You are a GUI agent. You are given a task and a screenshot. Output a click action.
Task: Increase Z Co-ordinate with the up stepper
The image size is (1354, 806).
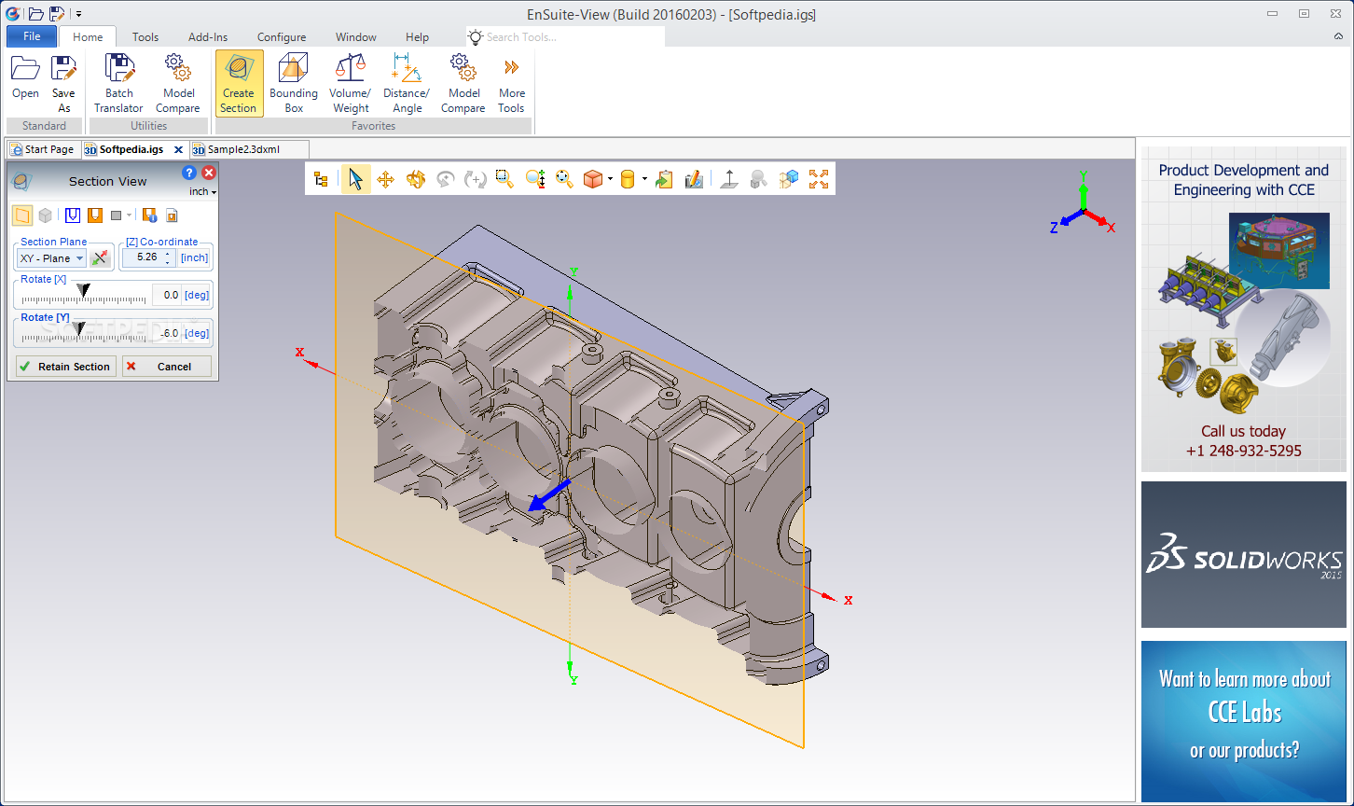[x=169, y=253]
